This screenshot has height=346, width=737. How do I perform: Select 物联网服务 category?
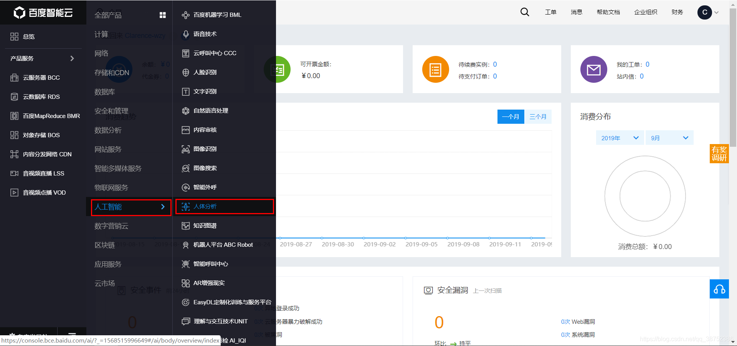[111, 188]
